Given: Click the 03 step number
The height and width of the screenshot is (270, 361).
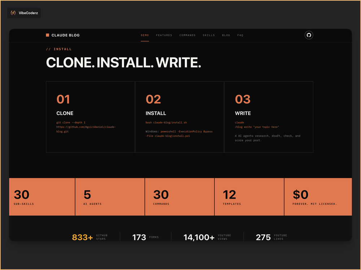Looking at the screenshot, I should point(243,99).
